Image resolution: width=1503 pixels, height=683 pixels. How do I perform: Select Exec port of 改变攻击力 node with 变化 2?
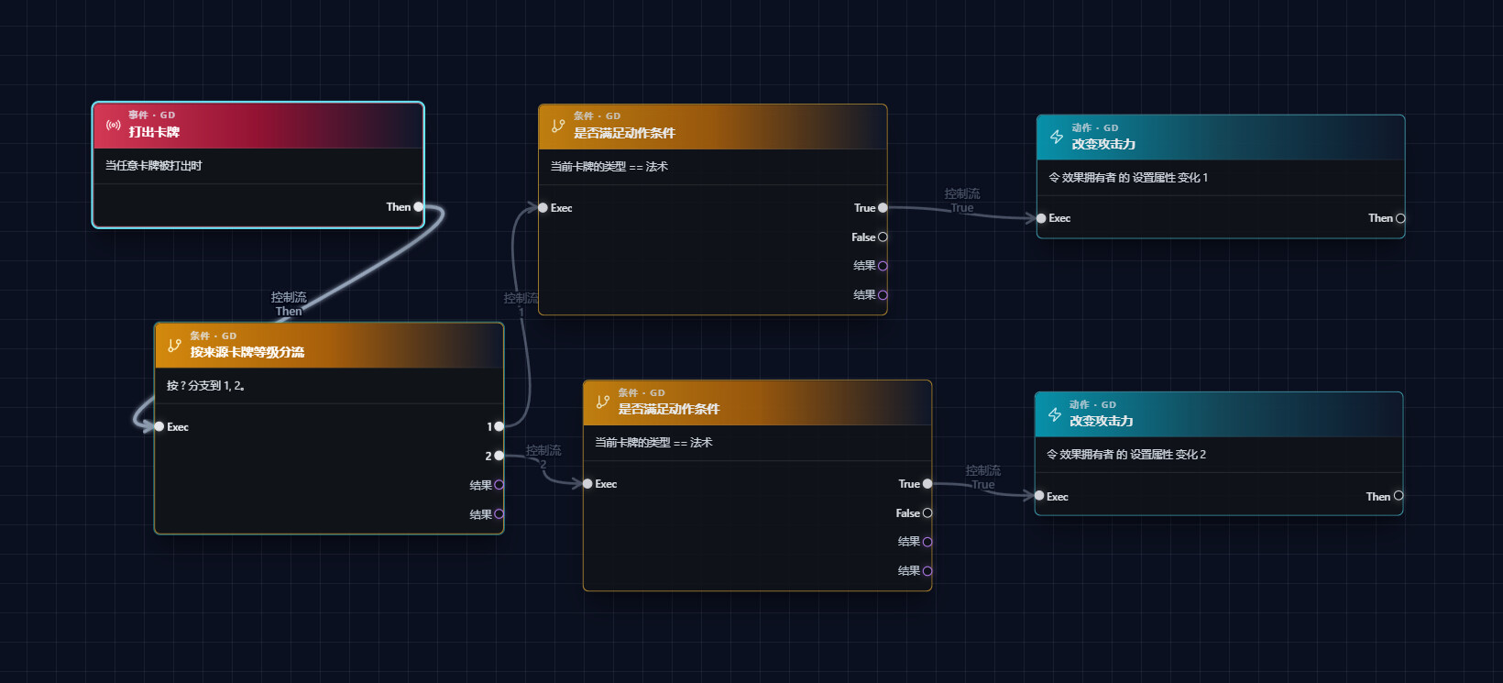1039,496
